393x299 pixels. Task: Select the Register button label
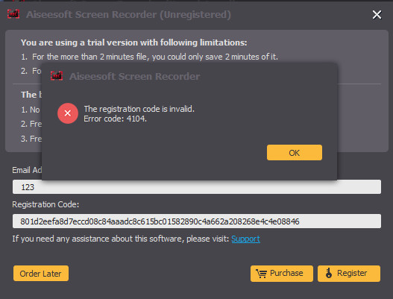point(352,273)
